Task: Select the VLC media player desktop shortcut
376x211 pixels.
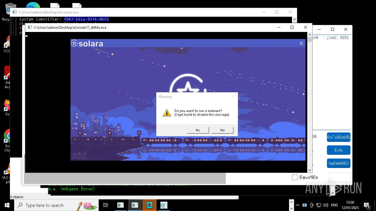Action: tap(7, 173)
